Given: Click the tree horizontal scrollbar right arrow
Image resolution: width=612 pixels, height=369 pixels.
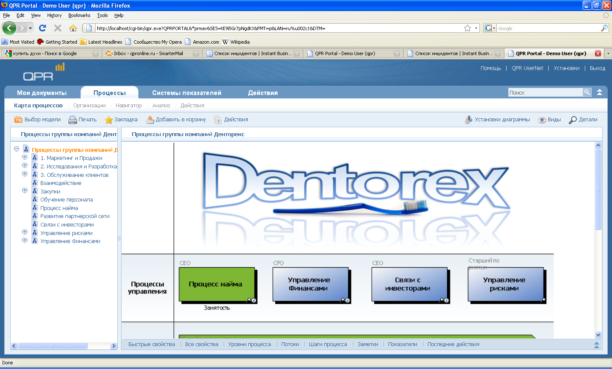Looking at the screenshot, I should pyautogui.click(x=113, y=346).
